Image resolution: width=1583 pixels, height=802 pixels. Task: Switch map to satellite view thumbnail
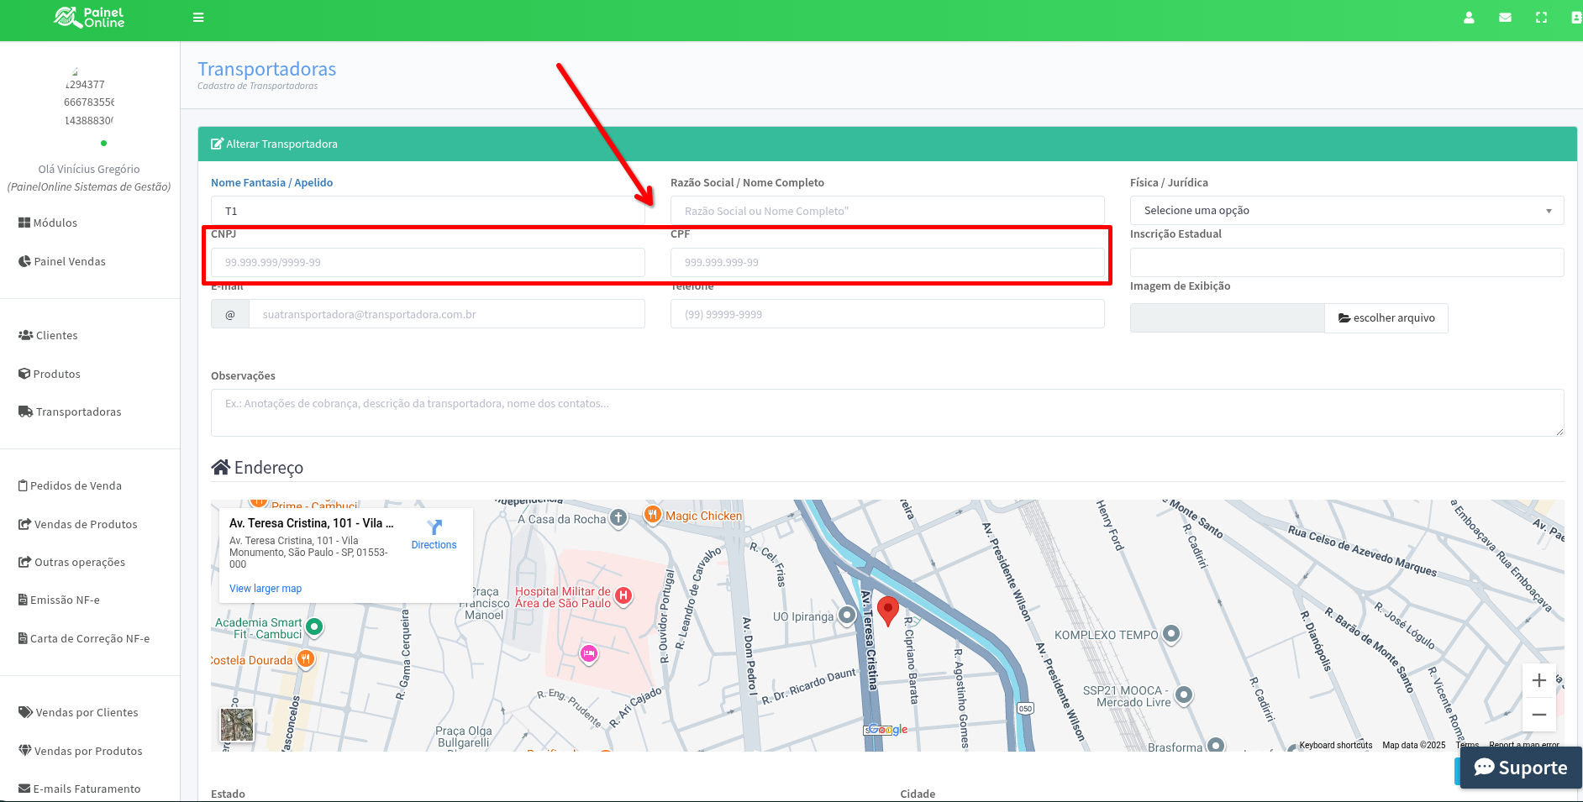(x=237, y=725)
